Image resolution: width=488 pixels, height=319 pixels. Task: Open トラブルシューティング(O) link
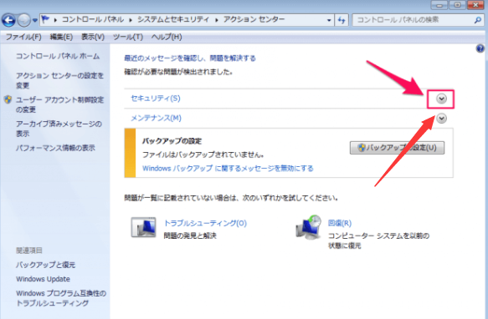(x=205, y=223)
